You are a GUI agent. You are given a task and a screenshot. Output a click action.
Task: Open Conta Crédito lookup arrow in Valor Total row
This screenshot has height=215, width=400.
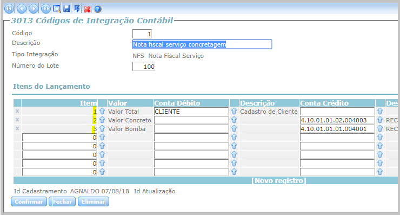tap(380, 111)
